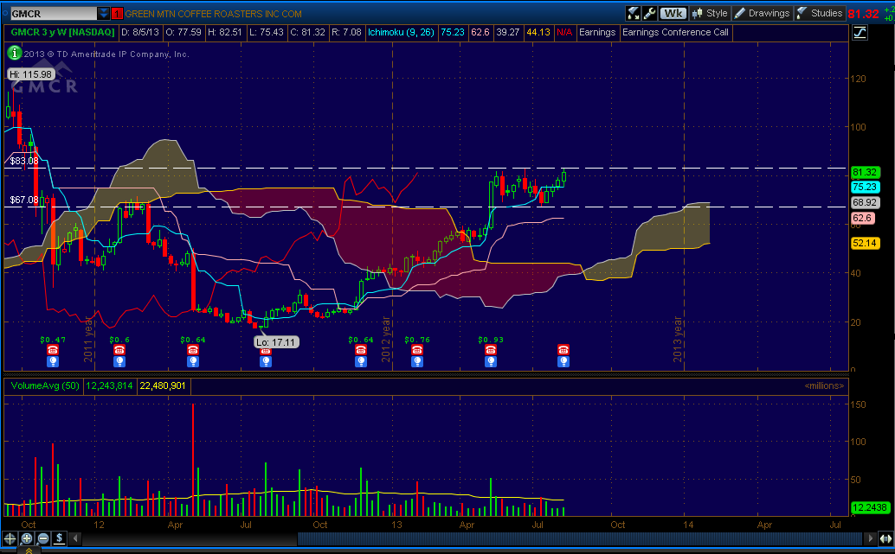The image size is (895, 554).
Task: Click the earnings phone icon under $0.93
Action: (490, 350)
